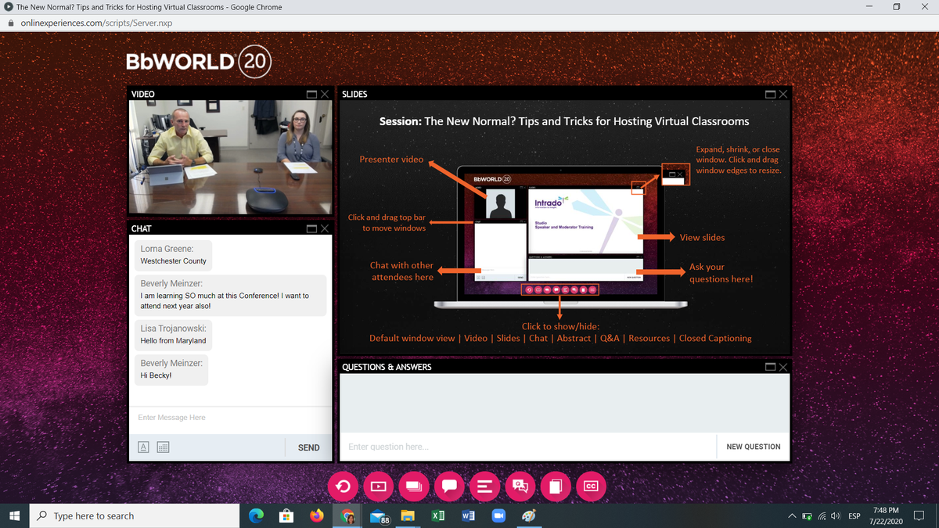
Task: Click the 'Type here to search' taskbar box
Action: click(133, 515)
